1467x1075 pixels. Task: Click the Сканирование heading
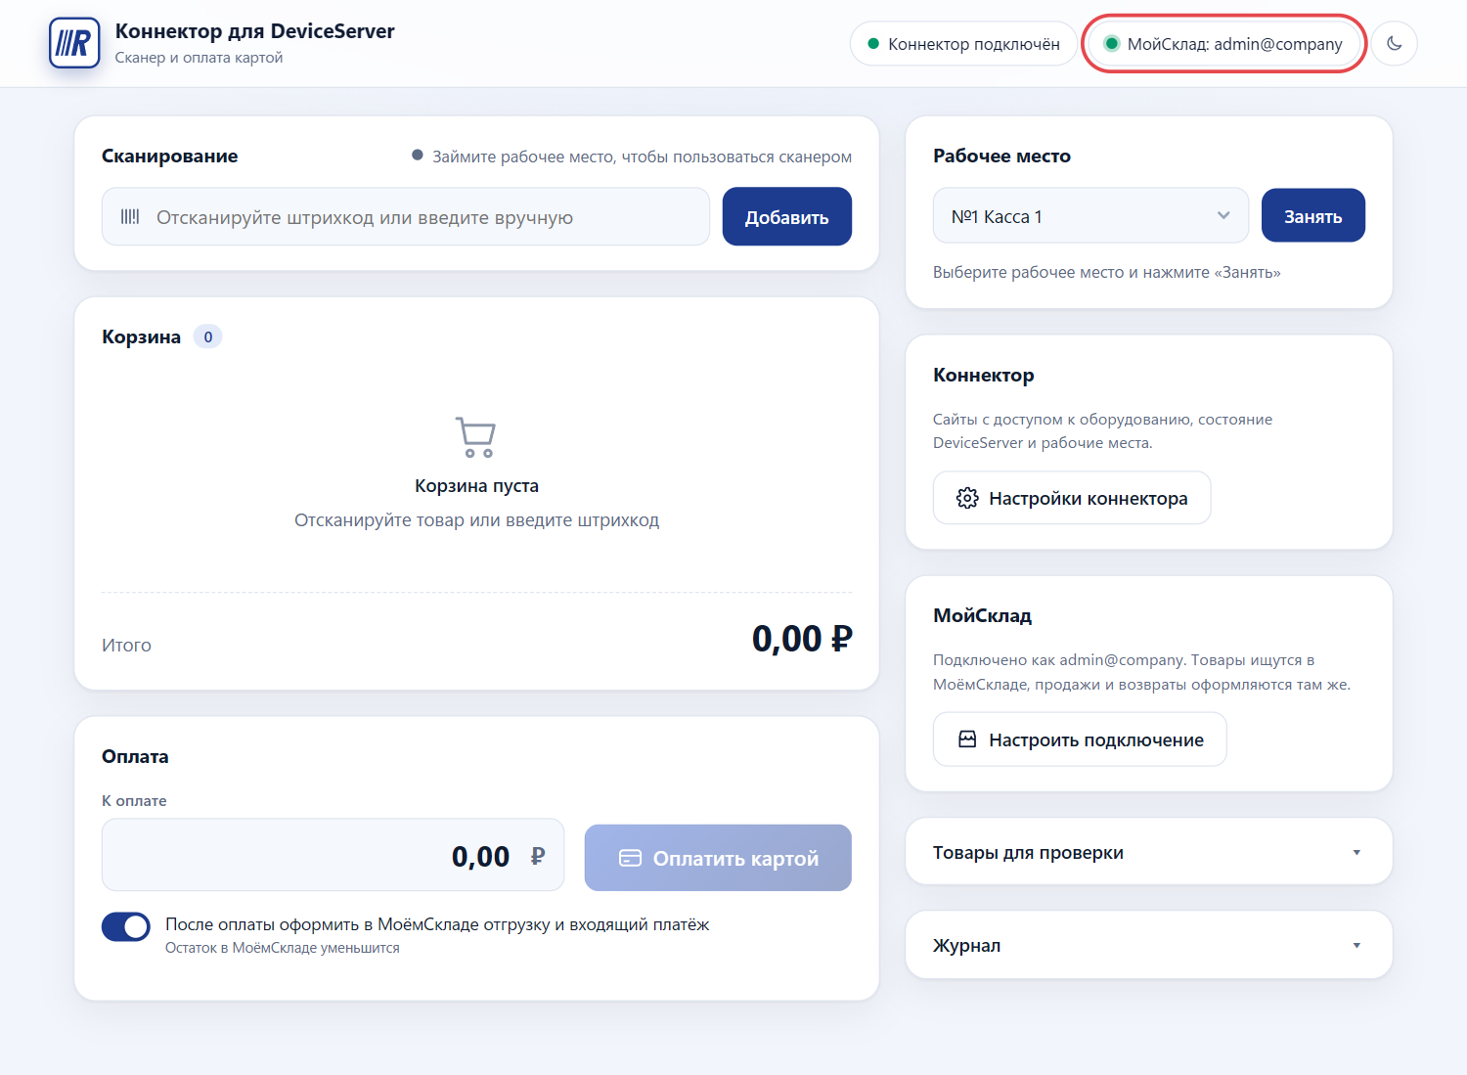point(170,157)
